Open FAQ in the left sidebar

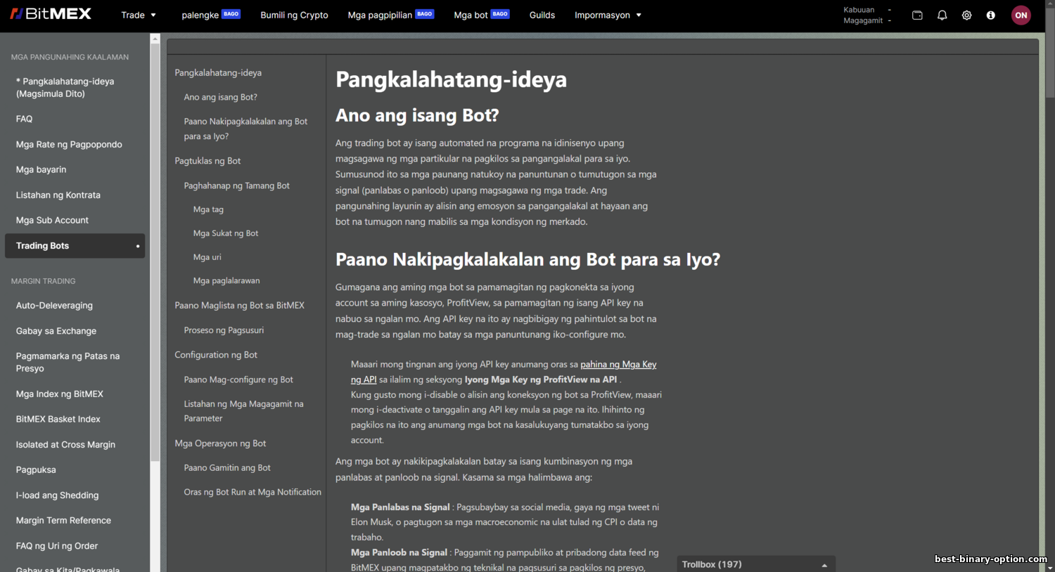25,119
